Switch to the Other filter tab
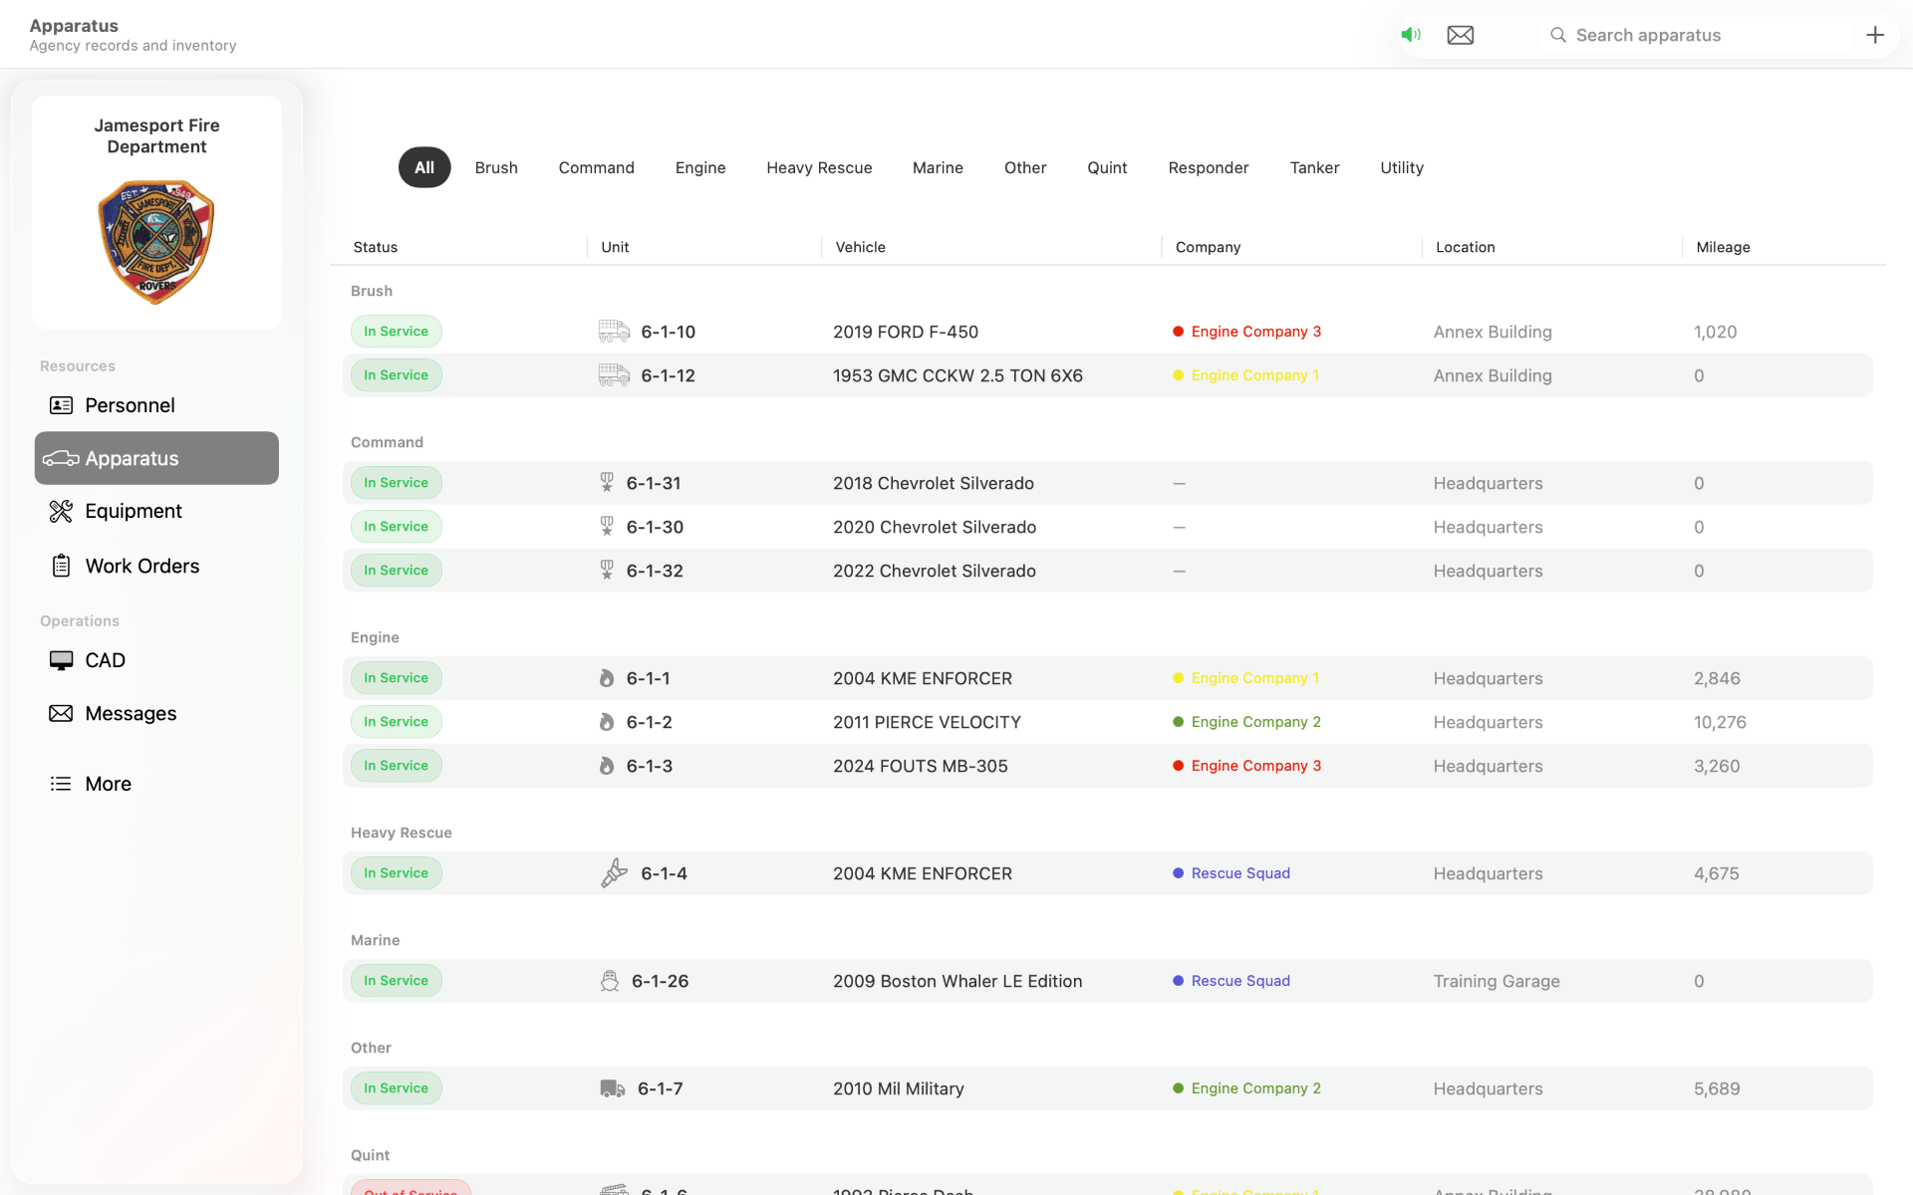The image size is (1913, 1195). [1025, 167]
